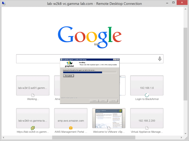
Task: Click the Remote Desktop Connection title bar icon
Action: 4,4
